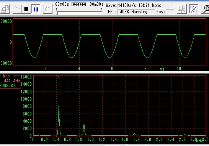Step forward with the right arrow
Screen dimensions: 209x146
point(81,4)
